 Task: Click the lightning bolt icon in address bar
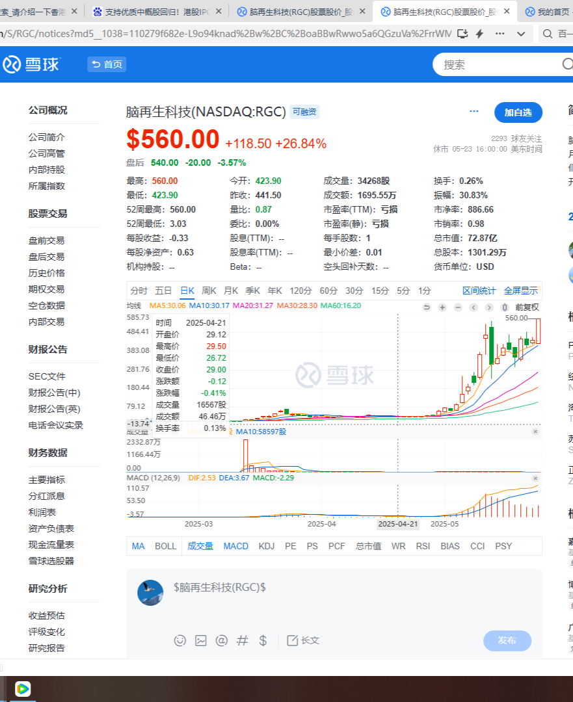(479, 34)
